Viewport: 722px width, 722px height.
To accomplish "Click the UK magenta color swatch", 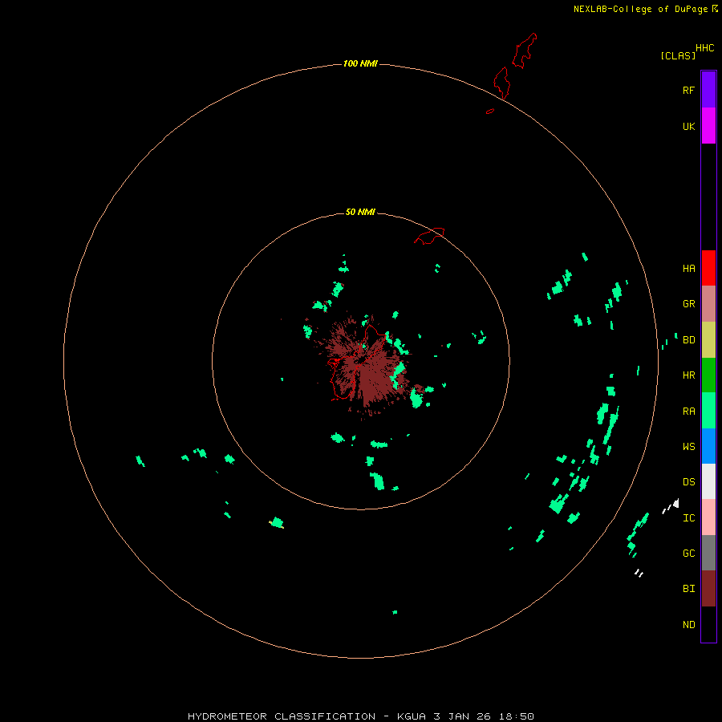I will [x=708, y=126].
